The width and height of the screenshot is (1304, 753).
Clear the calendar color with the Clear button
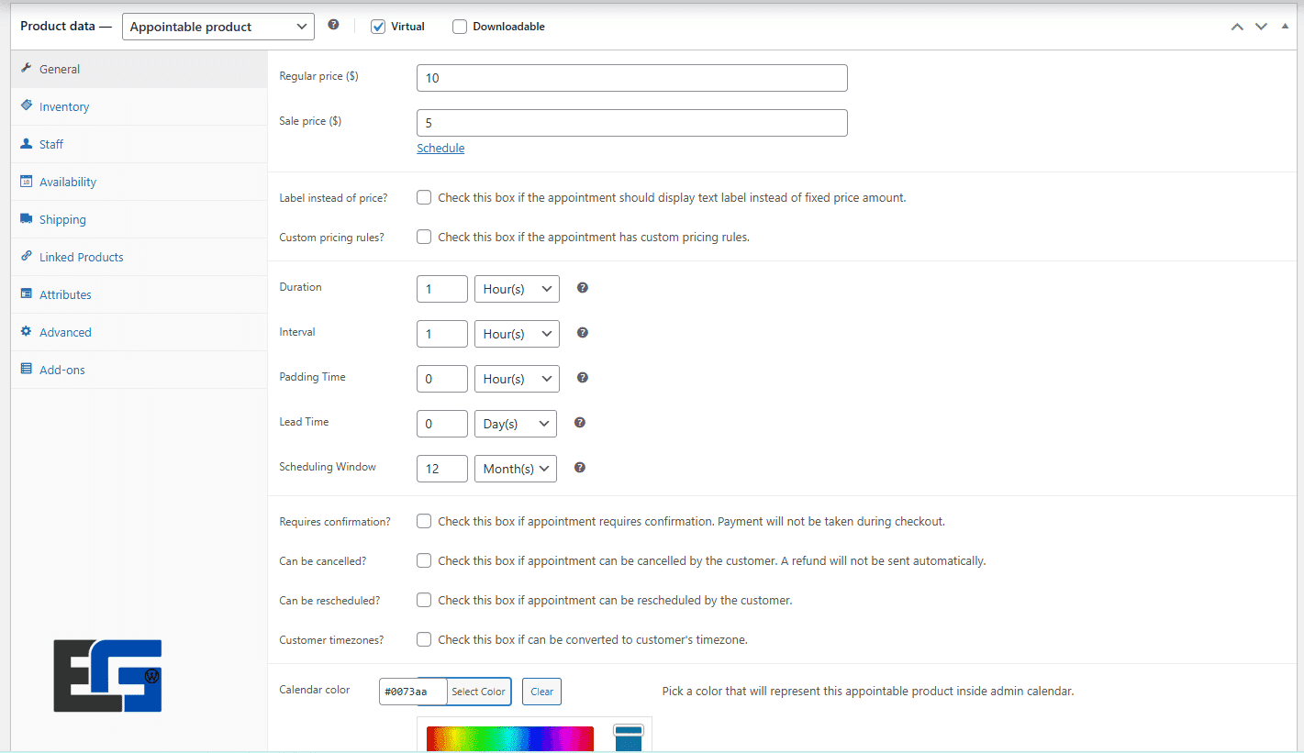541,691
